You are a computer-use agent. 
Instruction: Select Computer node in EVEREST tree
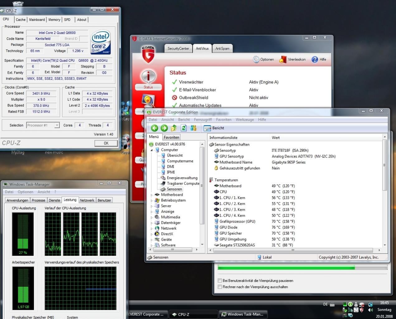click(169, 150)
